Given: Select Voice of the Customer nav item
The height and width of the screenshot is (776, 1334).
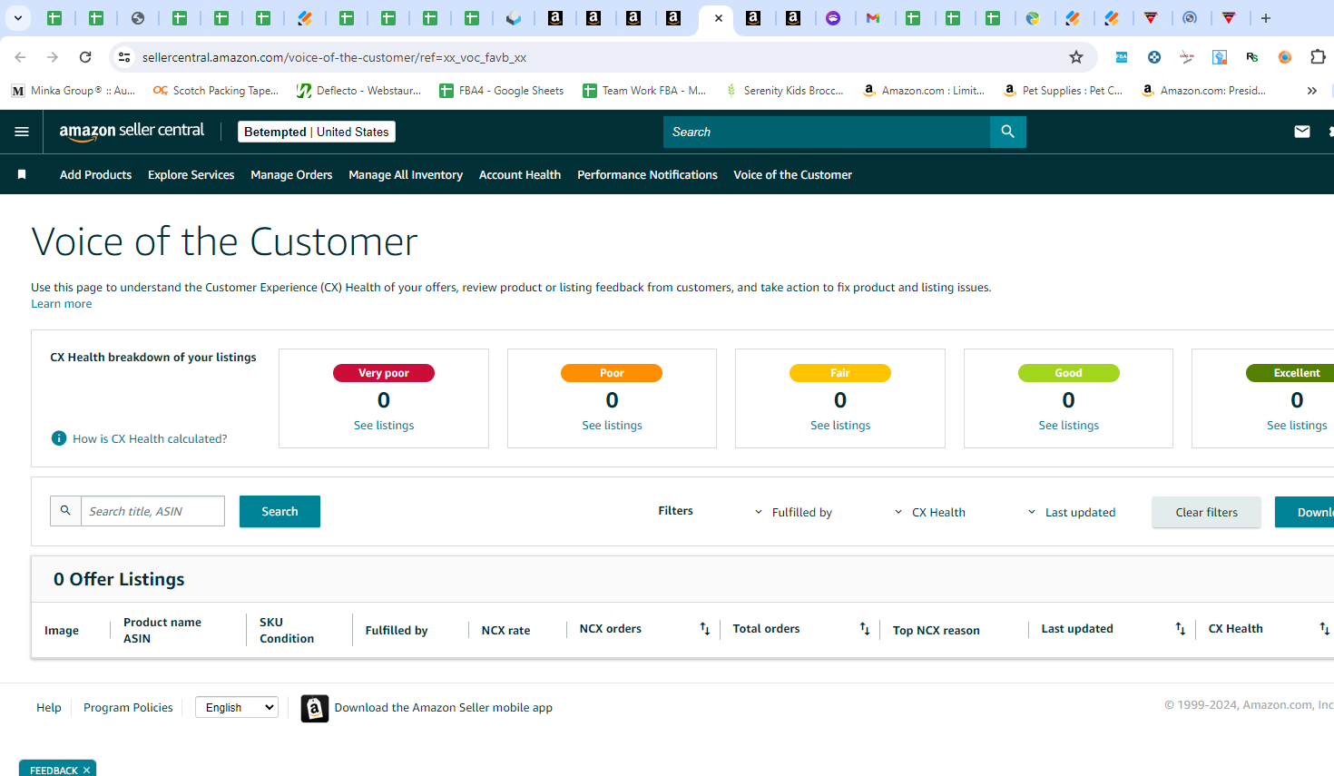Looking at the screenshot, I should (793, 174).
